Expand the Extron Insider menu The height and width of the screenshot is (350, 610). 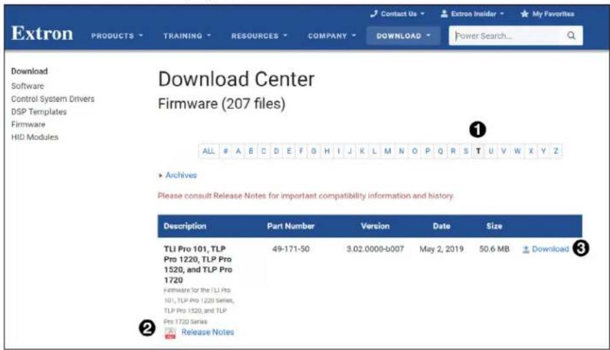click(x=472, y=14)
